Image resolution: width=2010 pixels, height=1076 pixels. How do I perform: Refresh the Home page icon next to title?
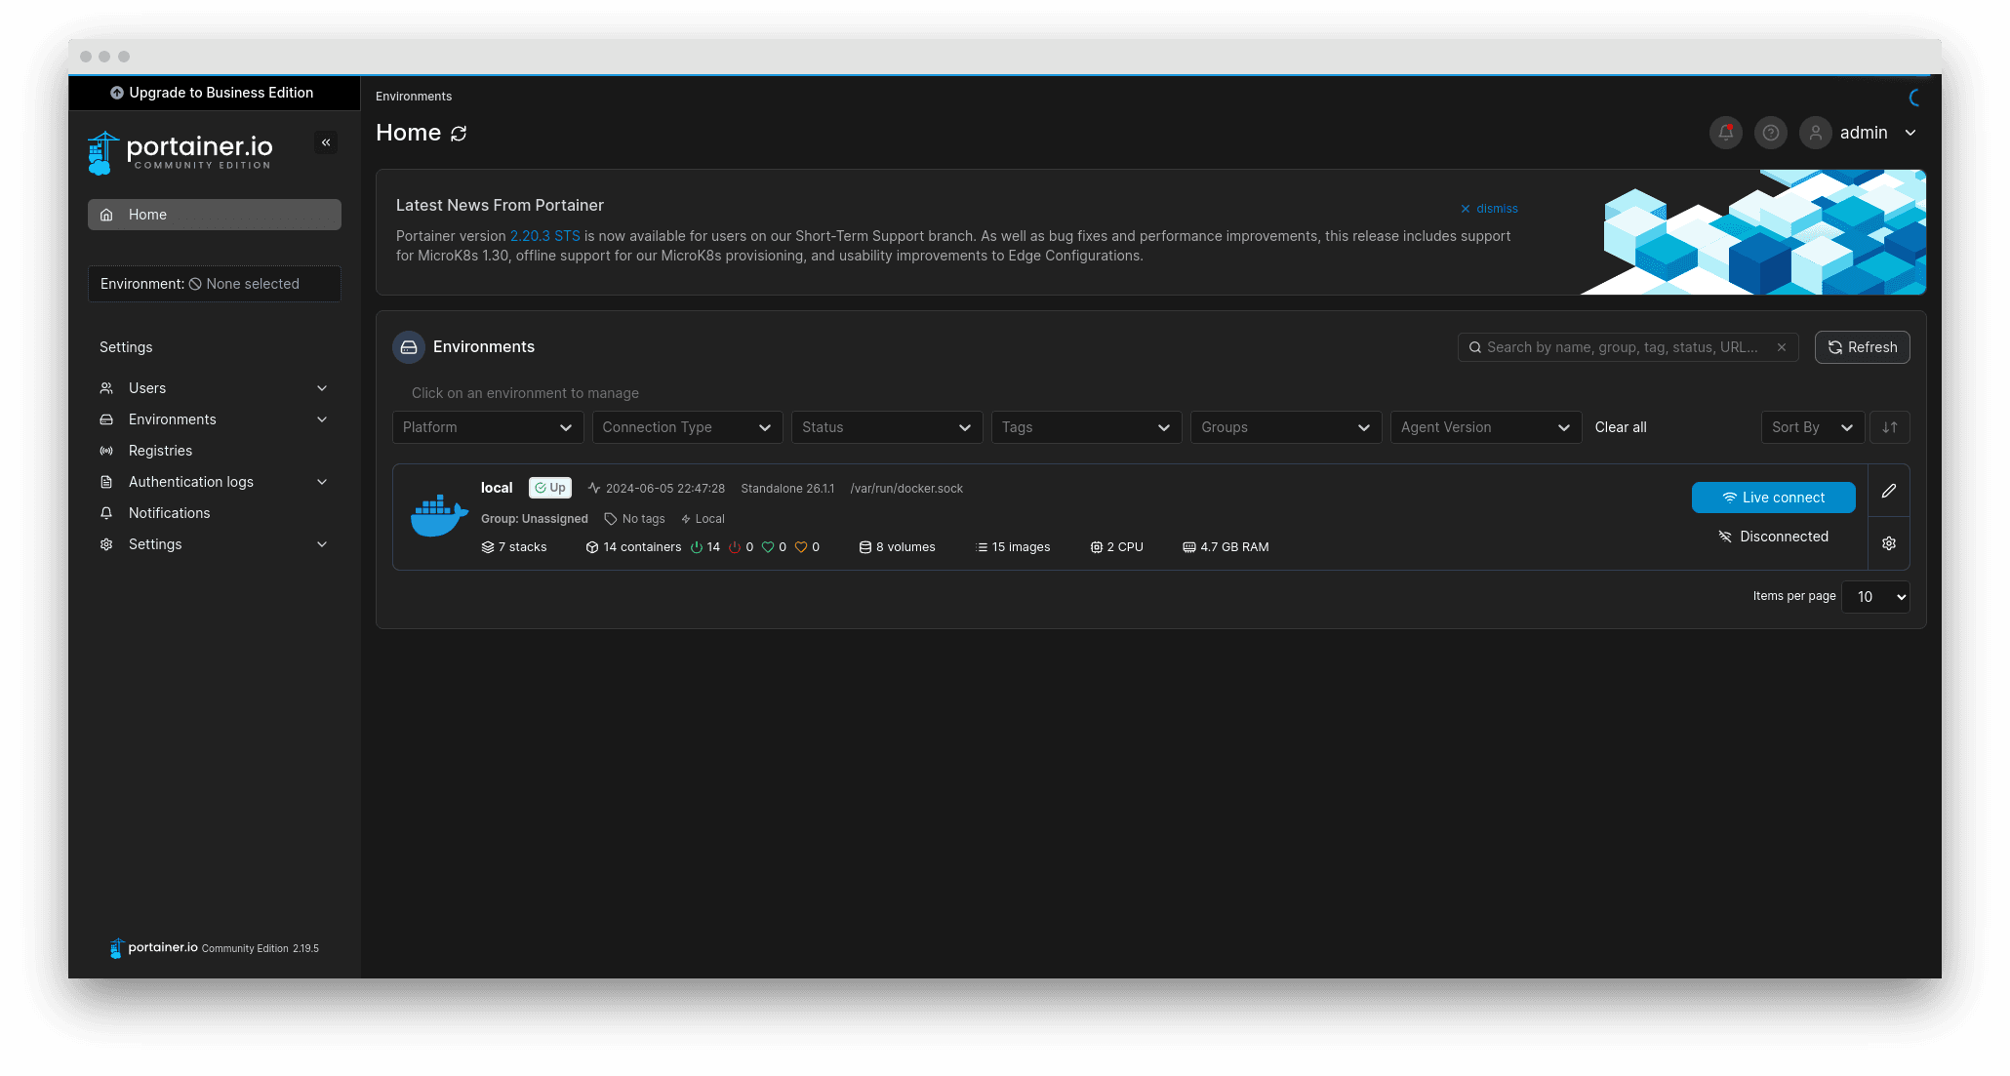459,134
